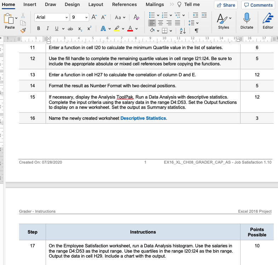Apply yellow text highlight color

click(117, 29)
